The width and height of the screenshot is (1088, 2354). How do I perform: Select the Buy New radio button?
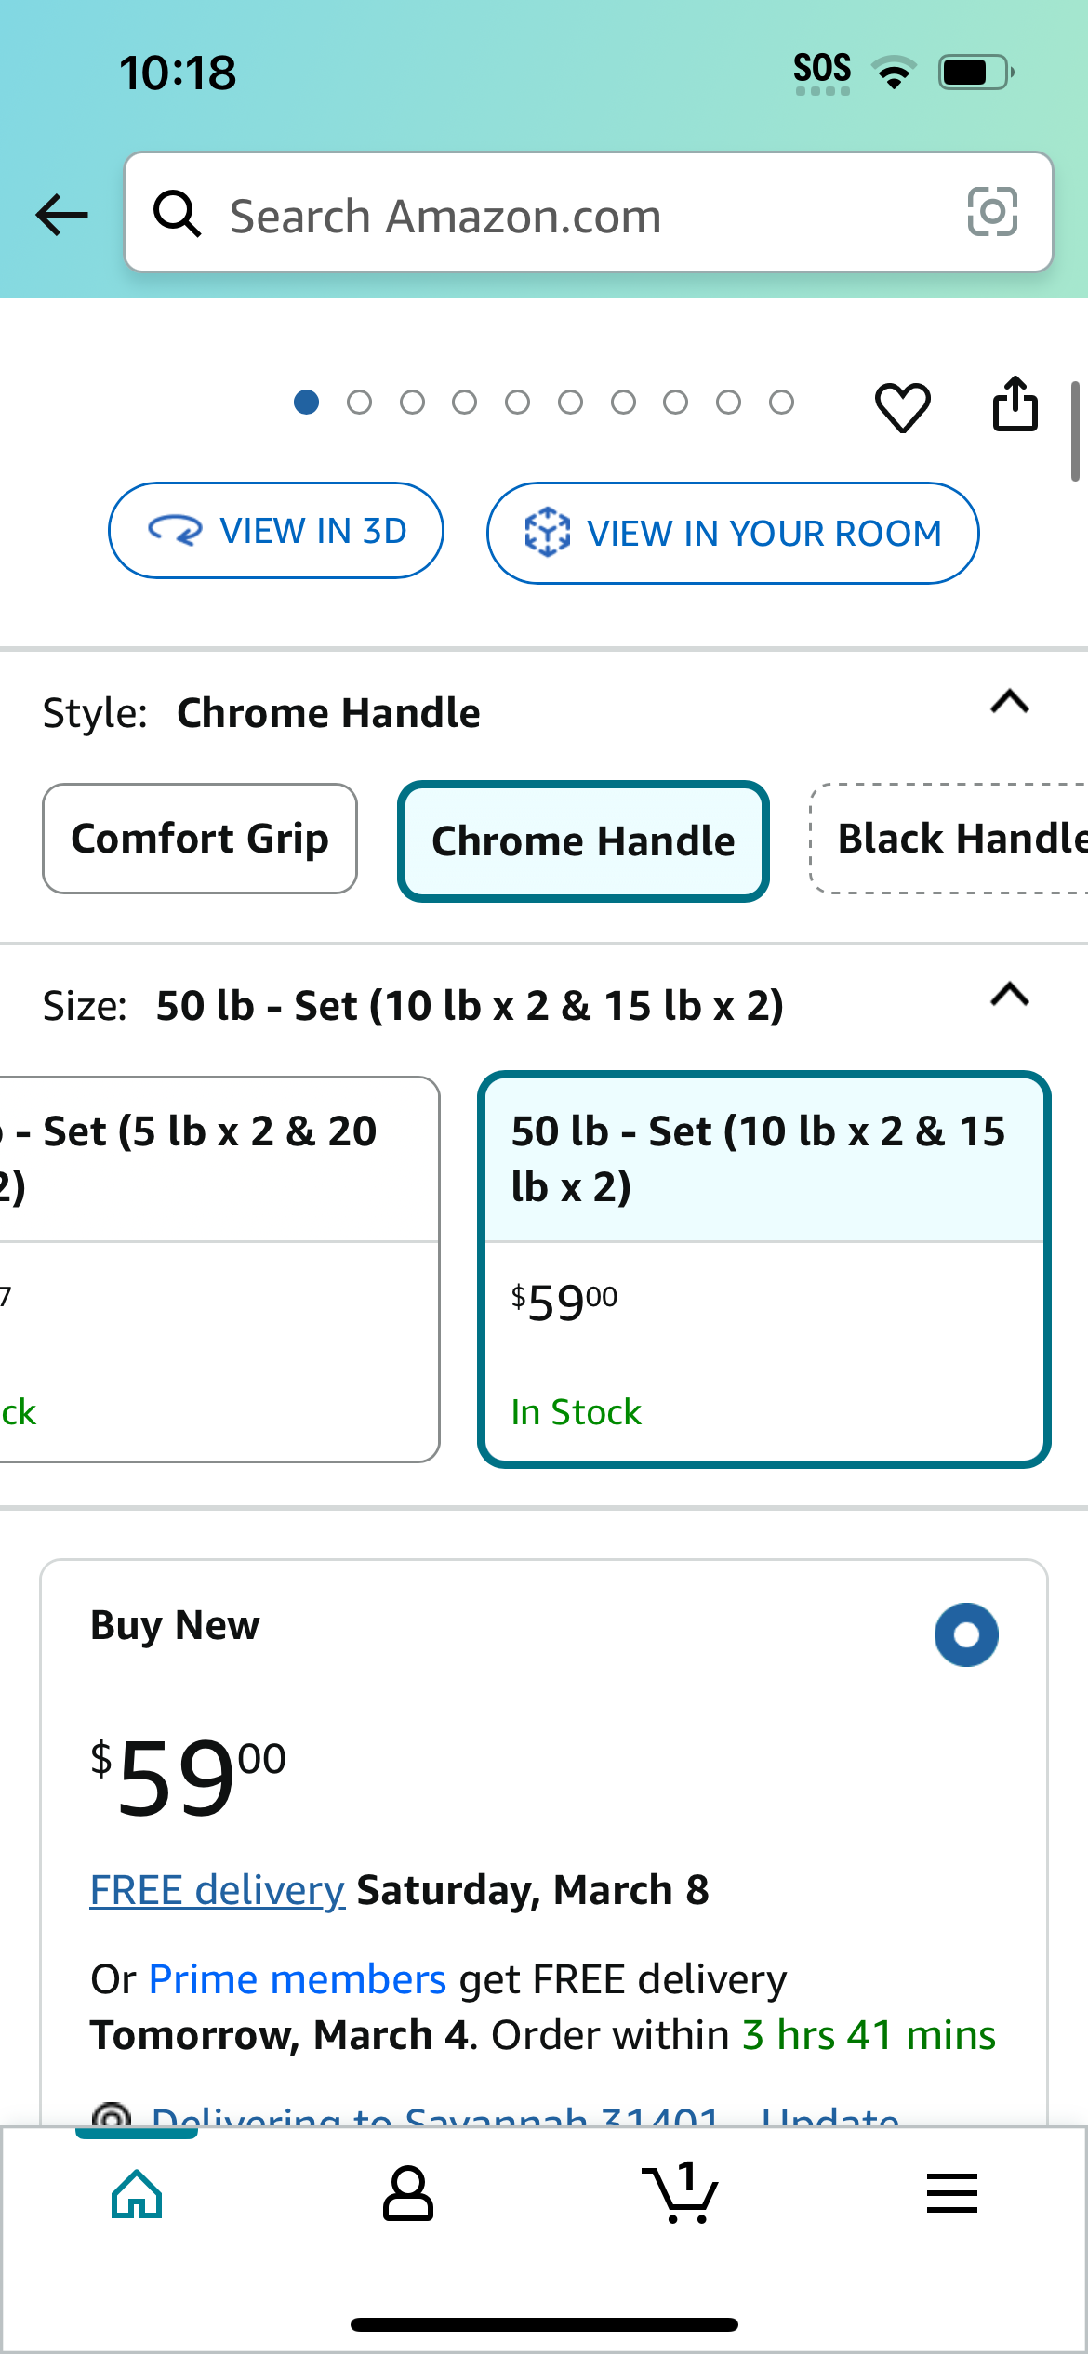coord(966,1634)
